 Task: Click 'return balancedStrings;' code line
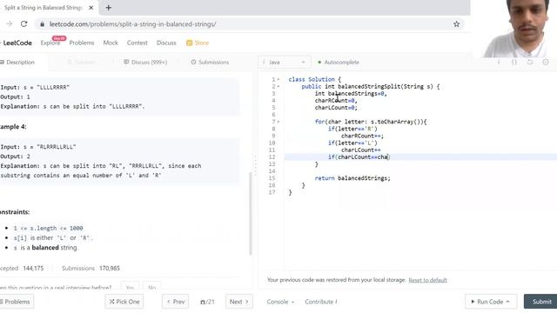tap(352, 178)
